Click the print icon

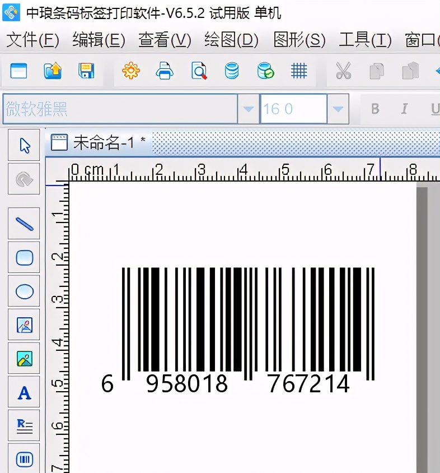165,71
